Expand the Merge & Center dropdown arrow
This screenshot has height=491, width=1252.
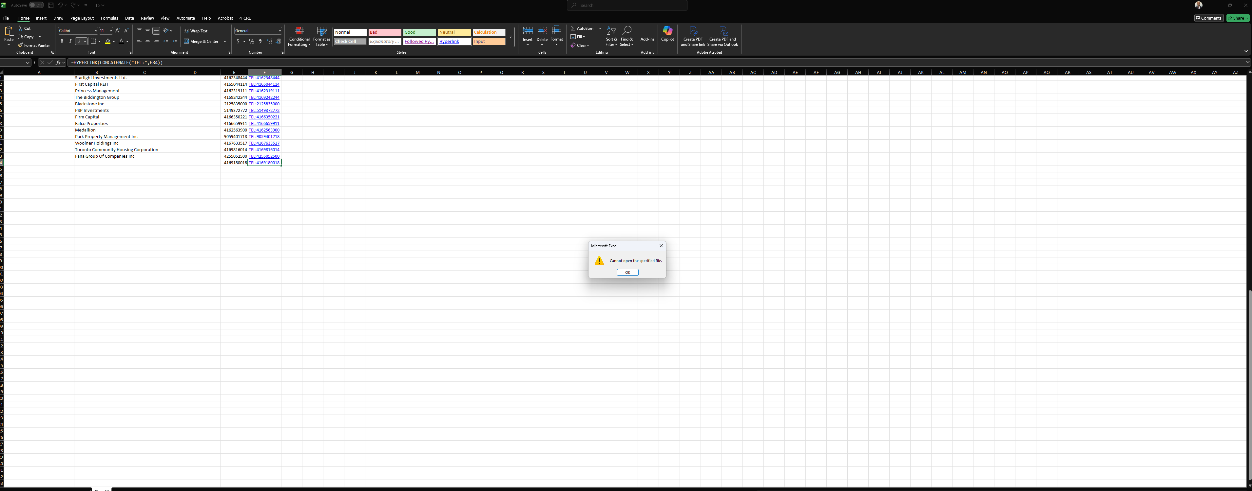coord(225,41)
